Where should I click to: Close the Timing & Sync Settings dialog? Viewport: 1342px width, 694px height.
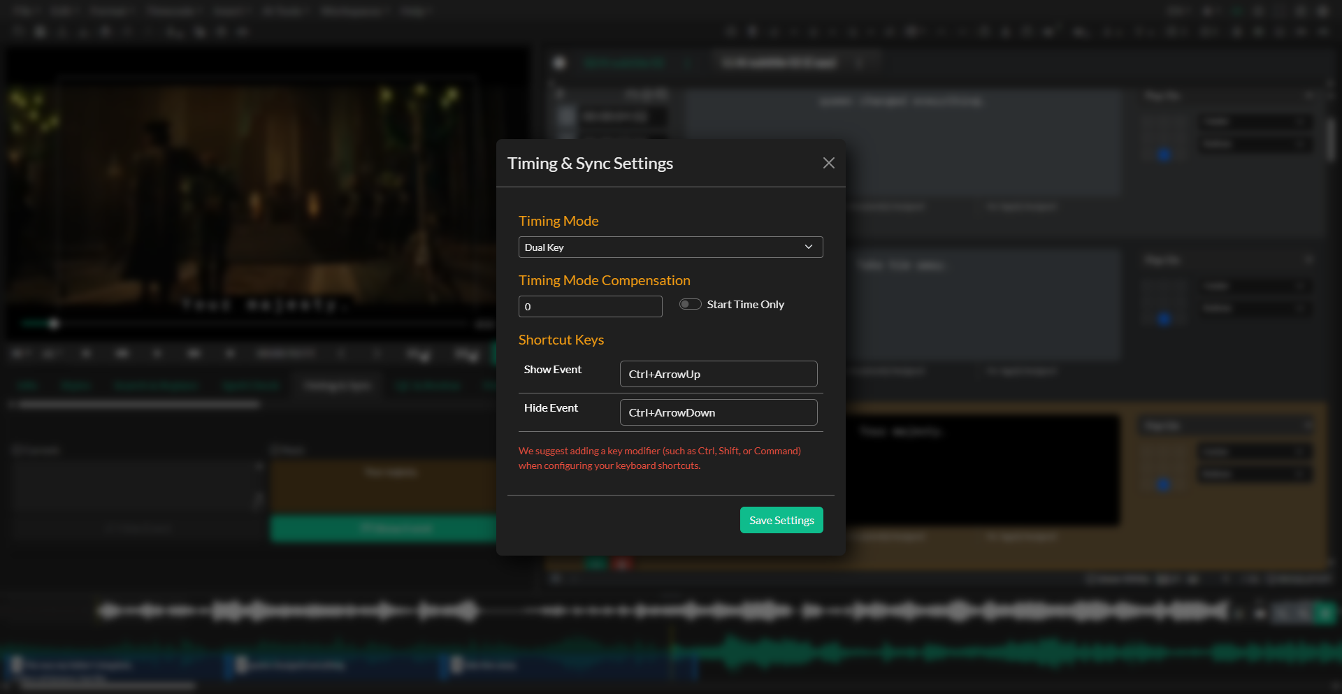tap(829, 163)
